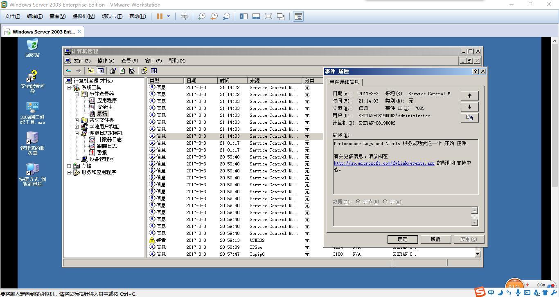Click the data box scrollbar up arrow

(475, 210)
